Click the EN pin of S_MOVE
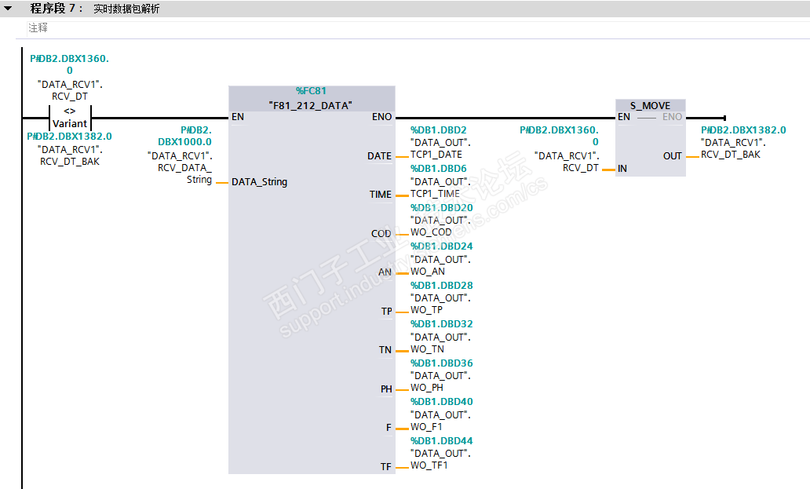The height and width of the screenshot is (489, 810). (624, 117)
